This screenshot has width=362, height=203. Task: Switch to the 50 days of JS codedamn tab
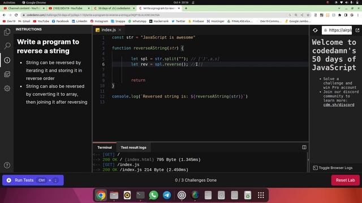114,8
